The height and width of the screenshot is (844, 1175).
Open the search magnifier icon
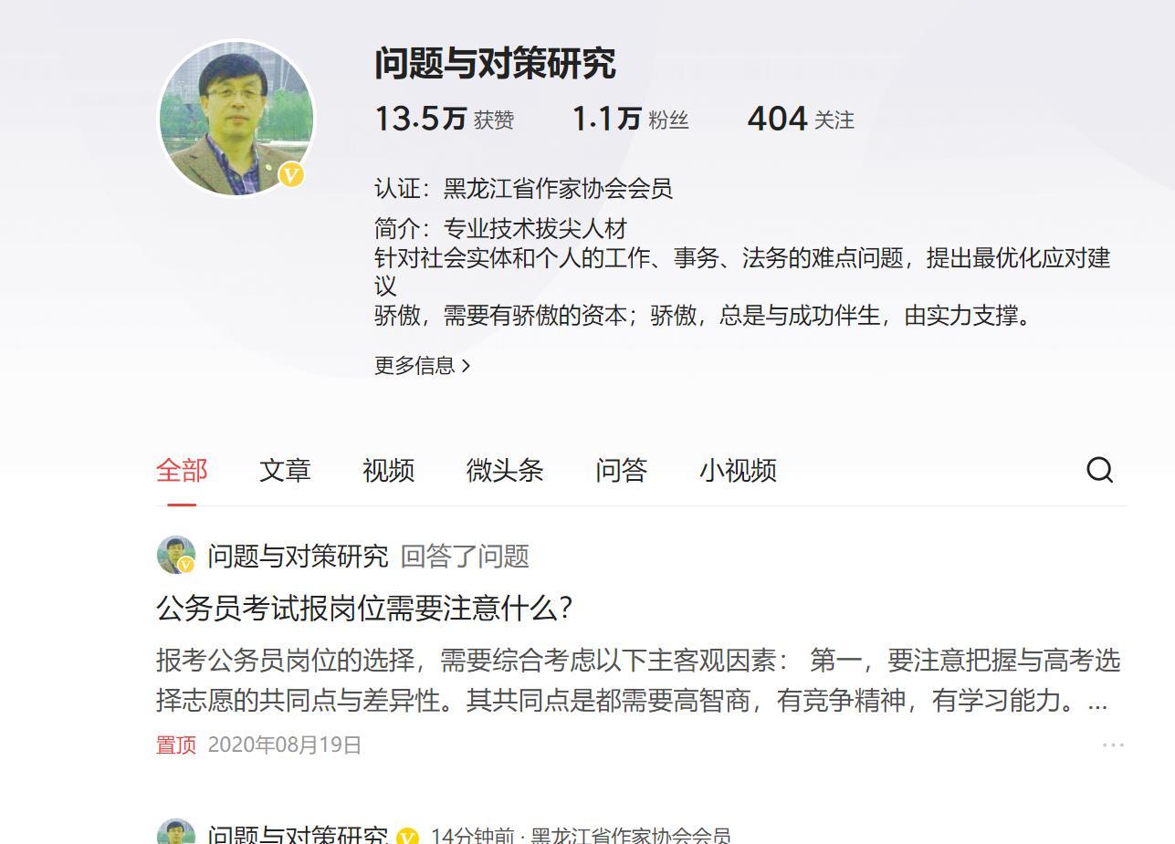pos(1099,470)
